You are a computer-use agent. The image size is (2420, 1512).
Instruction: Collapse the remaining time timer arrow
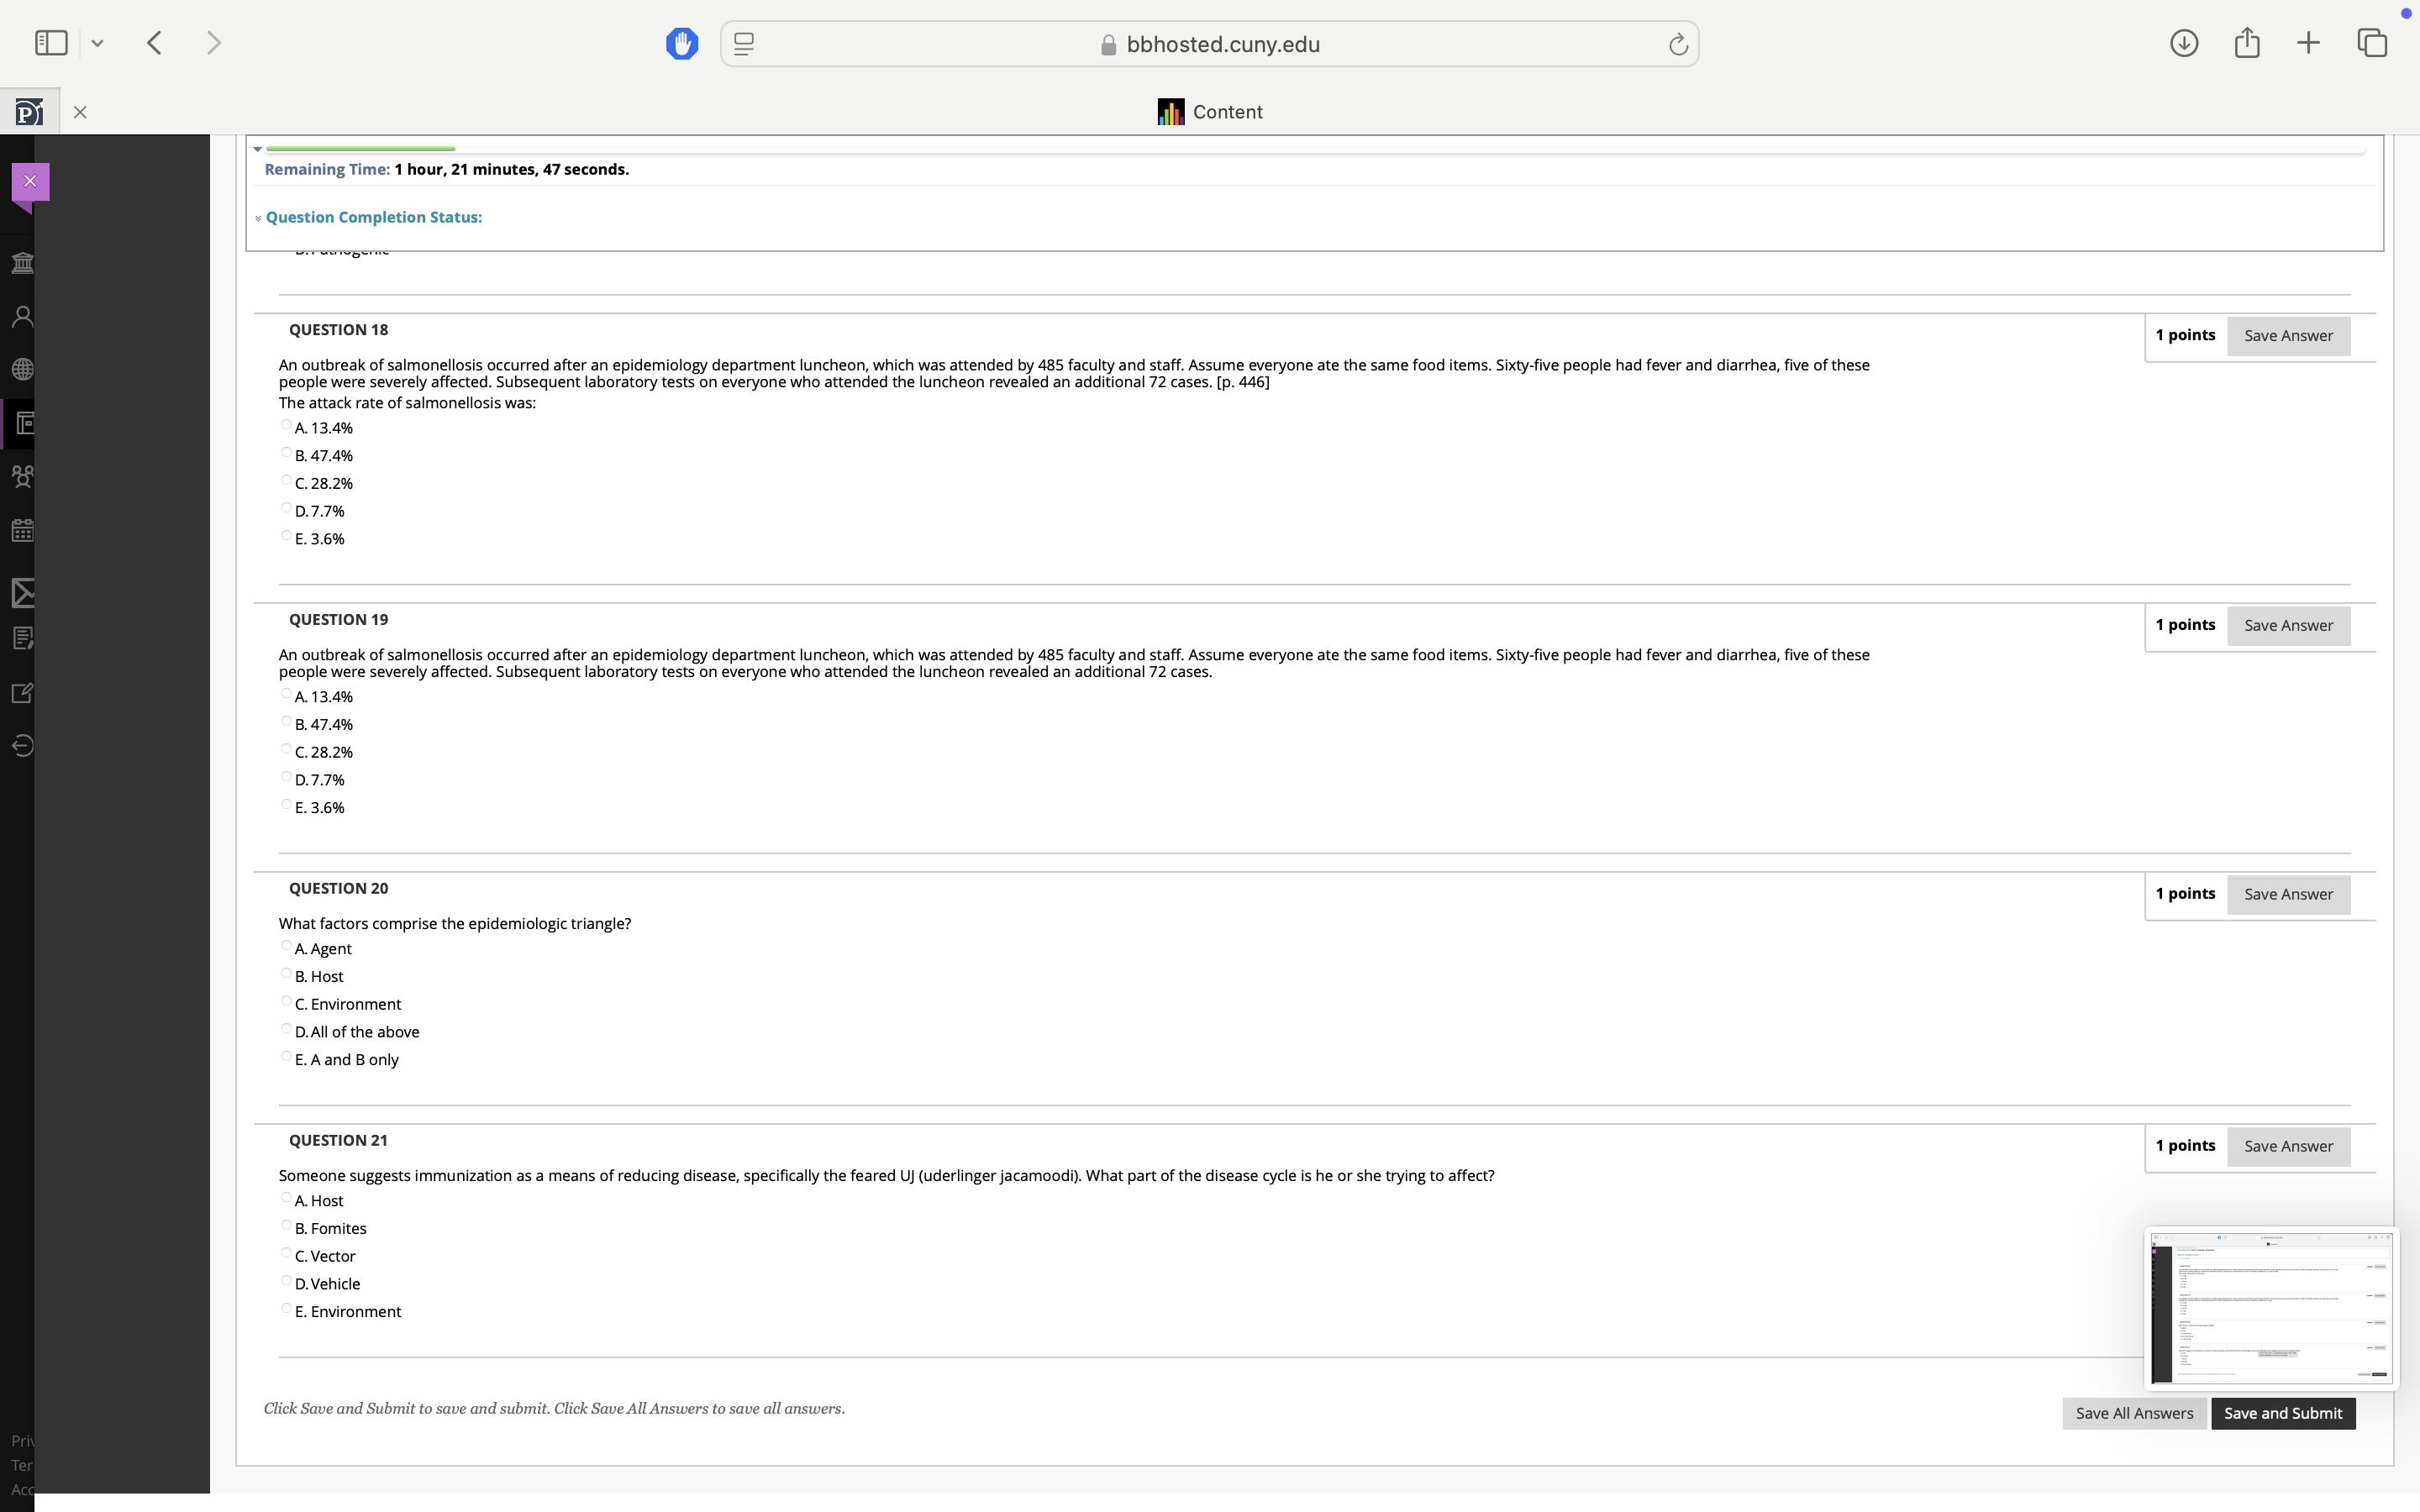pyautogui.click(x=258, y=149)
